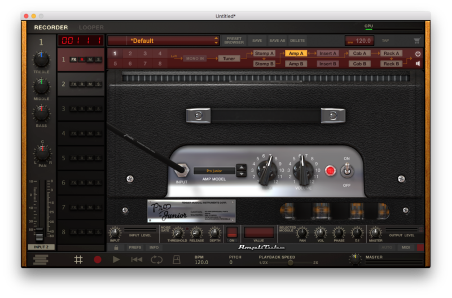
Task: Click amp model up arrow
Action: coord(242,168)
